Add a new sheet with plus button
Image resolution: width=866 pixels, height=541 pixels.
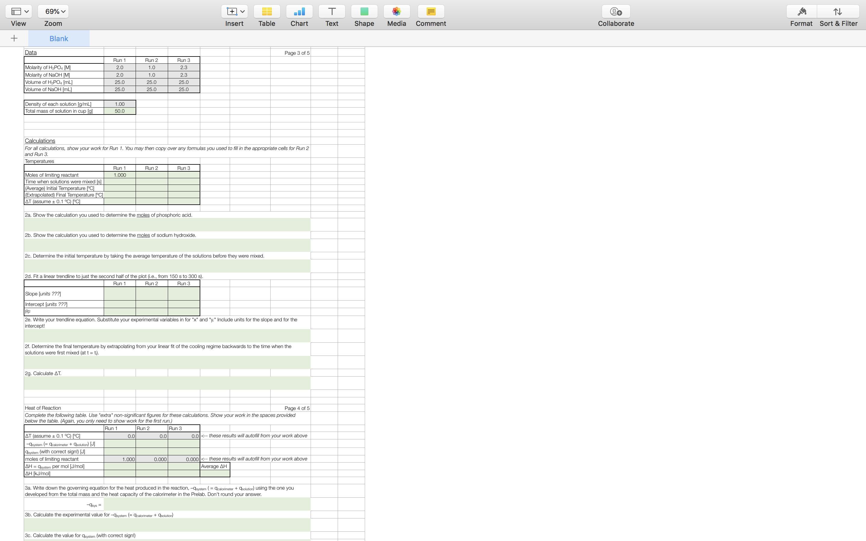coord(14,38)
